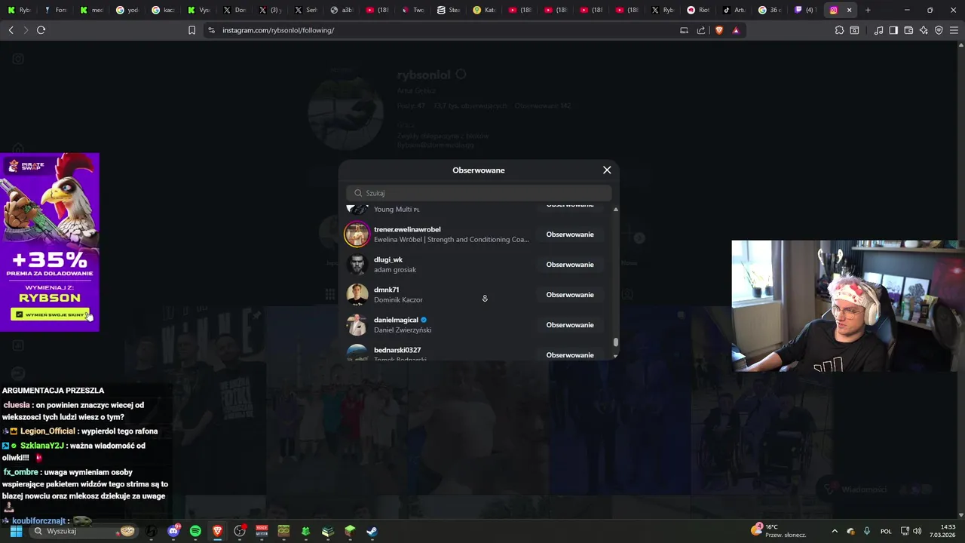The height and width of the screenshot is (543, 965).
Task: Click the Pirate Swap Rybson ad banner
Action: 50,241
